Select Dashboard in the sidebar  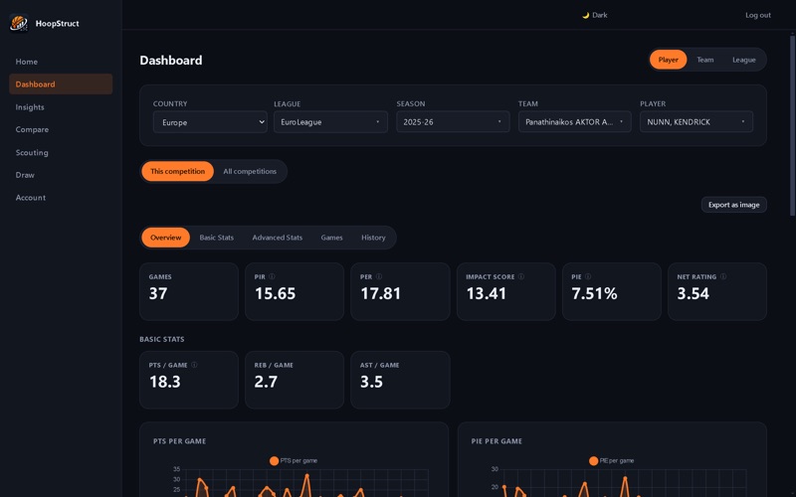[61, 84]
